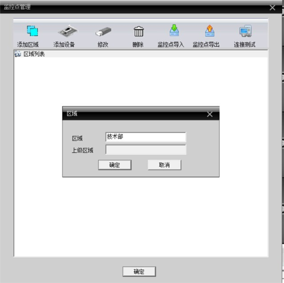Click the 监控点导出 export icon
This screenshot has height=283, width=284.
(x=210, y=31)
